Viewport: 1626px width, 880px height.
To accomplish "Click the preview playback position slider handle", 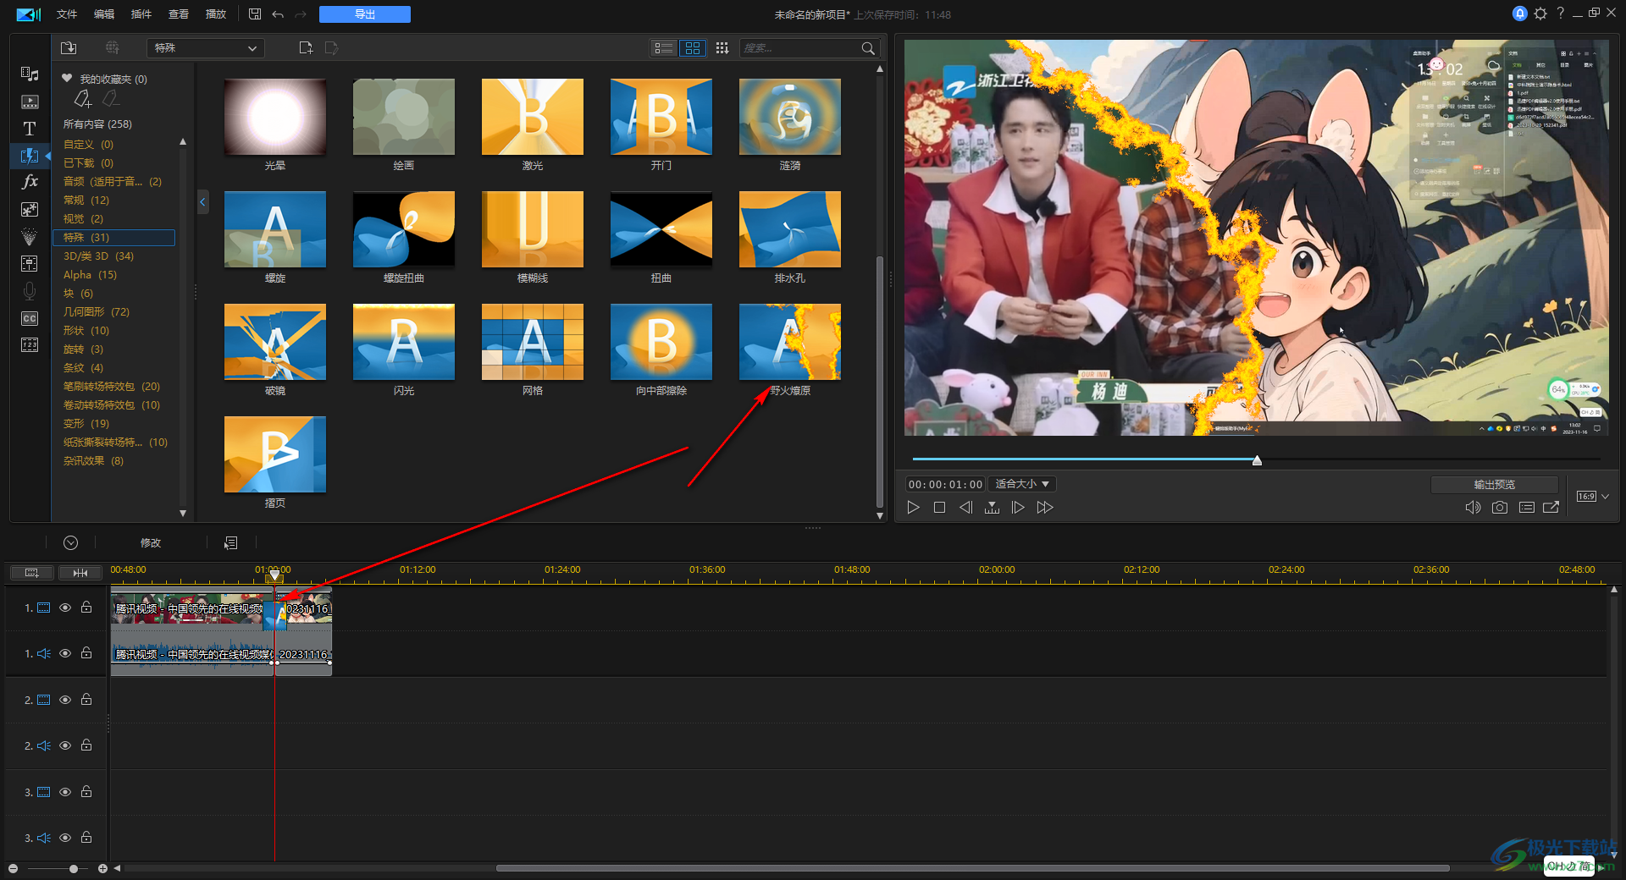I will (1257, 460).
